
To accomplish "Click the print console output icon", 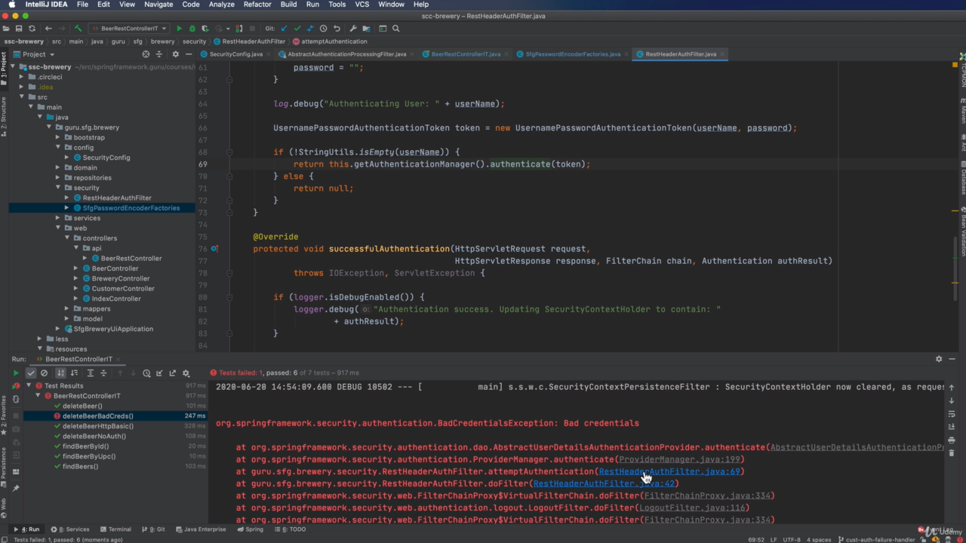I will tap(952, 440).
